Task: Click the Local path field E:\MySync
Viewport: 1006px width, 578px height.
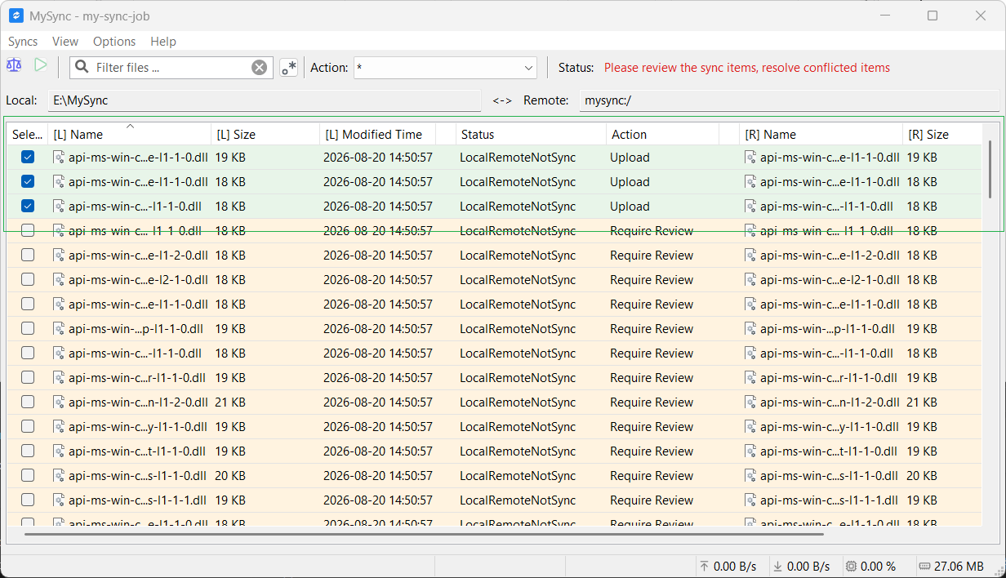Action: (x=265, y=100)
